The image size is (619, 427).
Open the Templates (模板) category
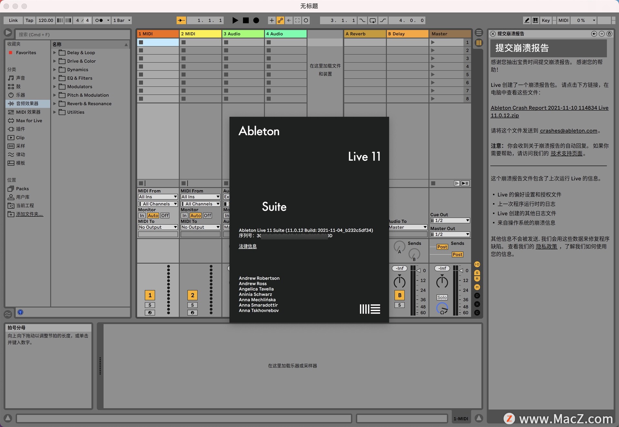click(x=20, y=163)
